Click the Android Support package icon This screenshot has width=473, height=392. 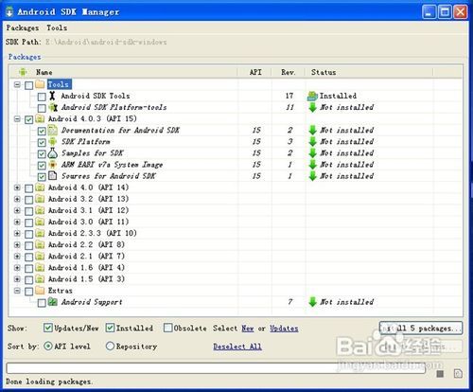(x=52, y=302)
